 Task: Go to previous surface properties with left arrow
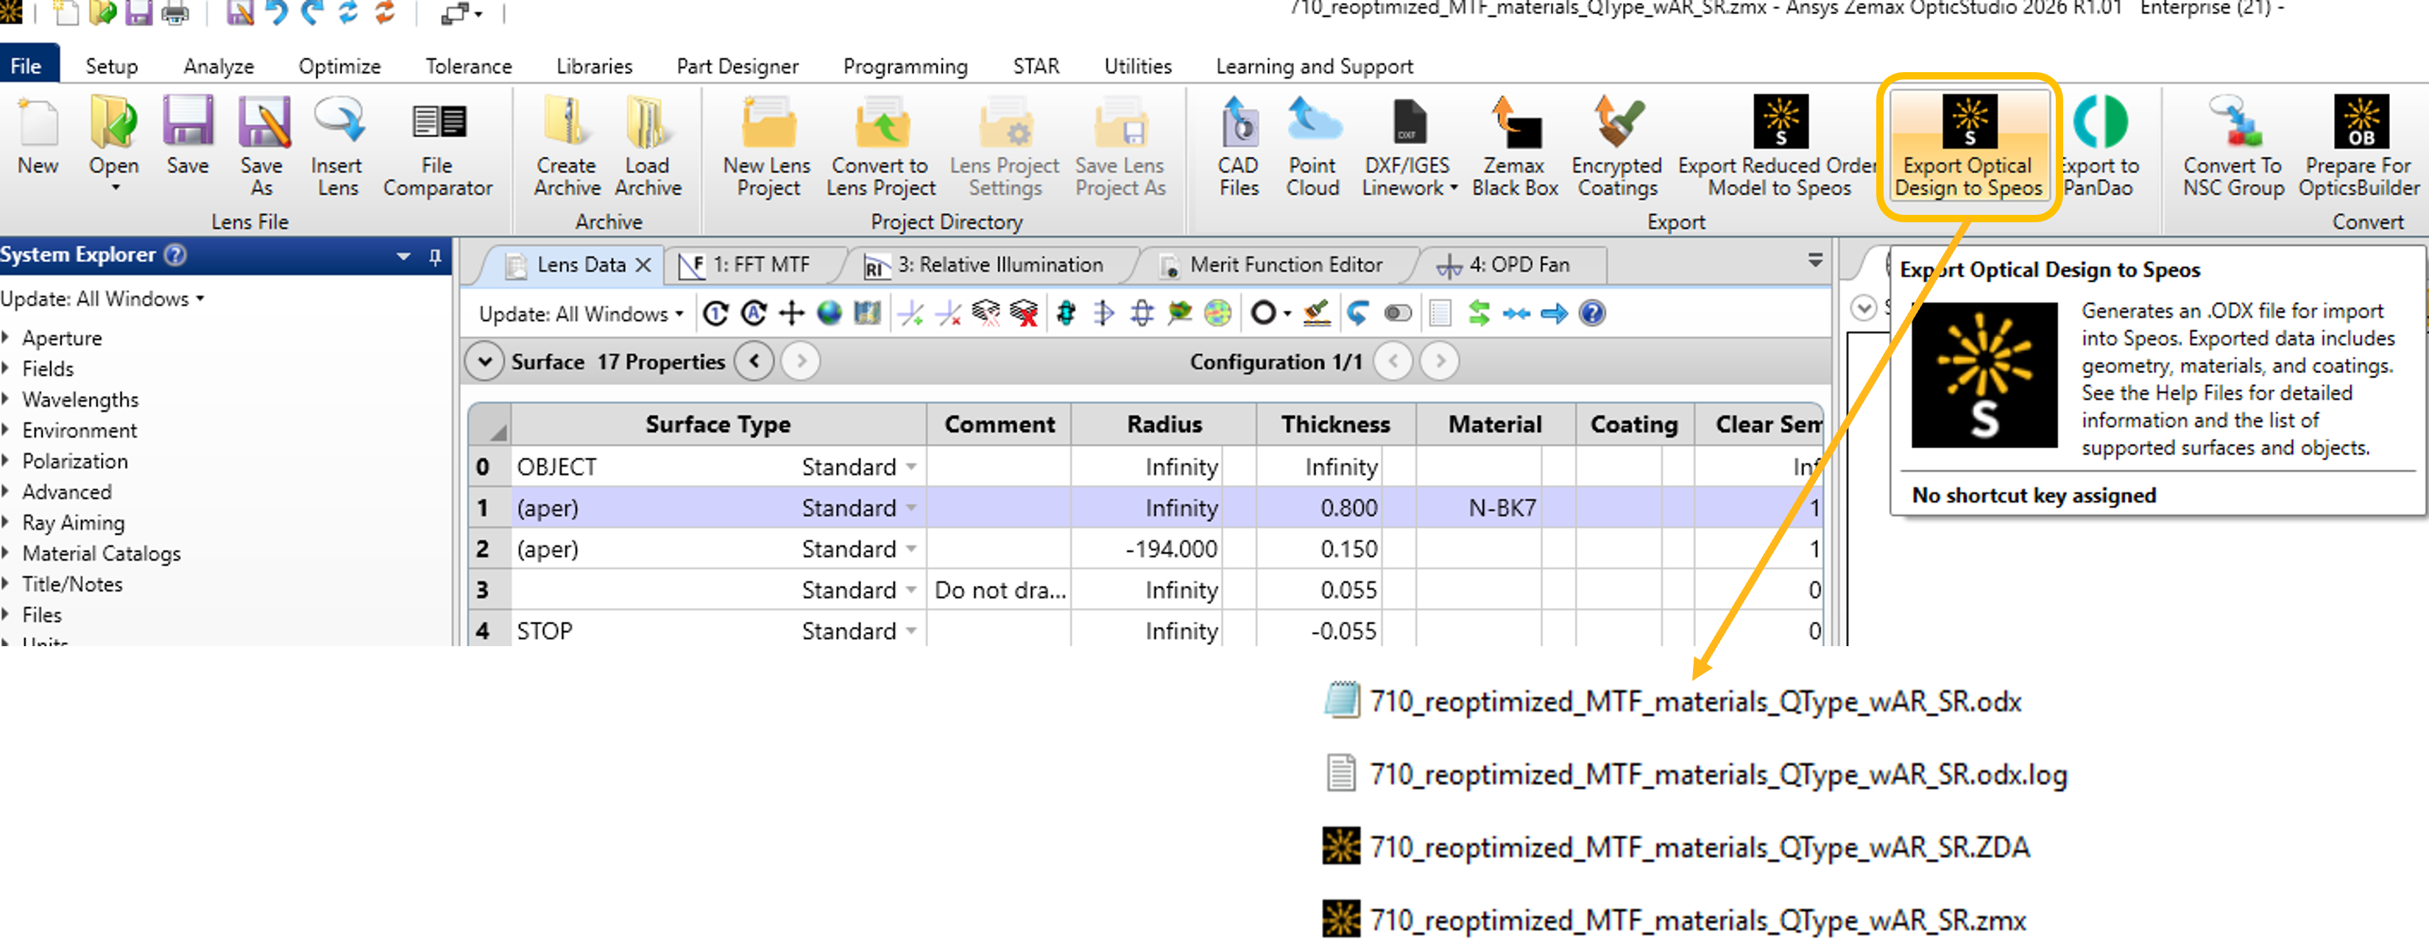click(x=754, y=361)
